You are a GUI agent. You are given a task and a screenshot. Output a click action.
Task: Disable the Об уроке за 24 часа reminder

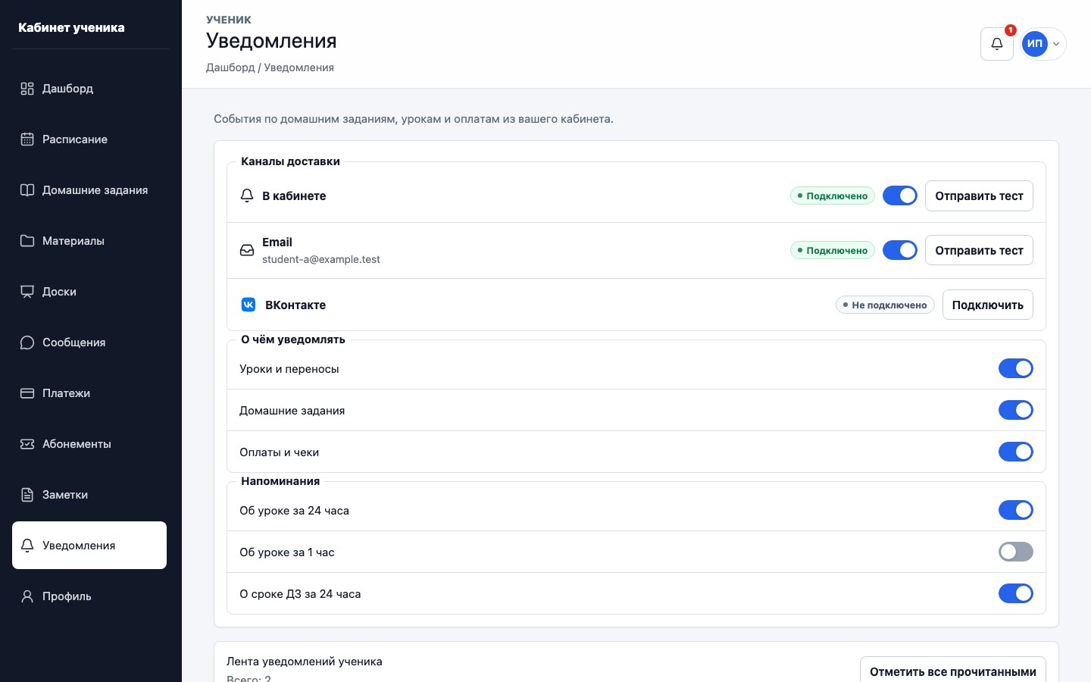coord(1016,510)
